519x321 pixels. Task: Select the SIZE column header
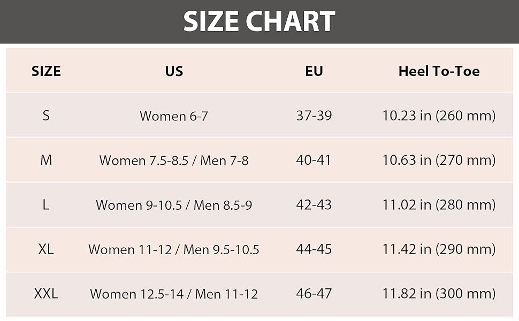click(46, 71)
